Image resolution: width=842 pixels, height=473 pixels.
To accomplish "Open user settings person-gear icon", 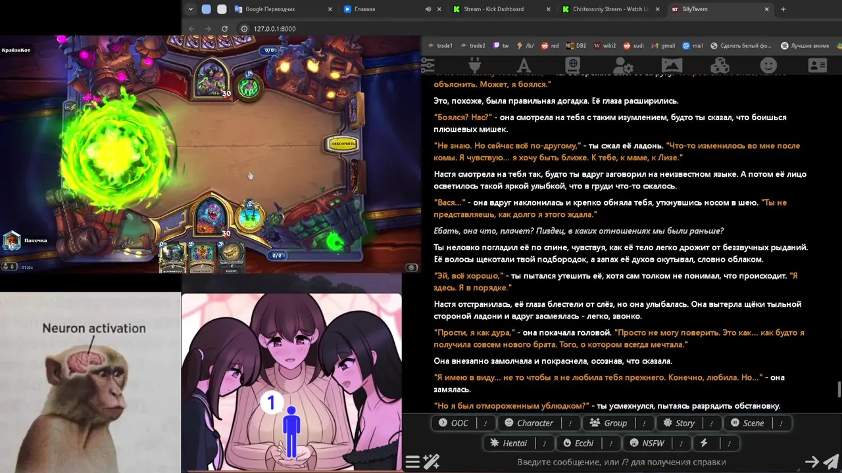I will 622,65.
